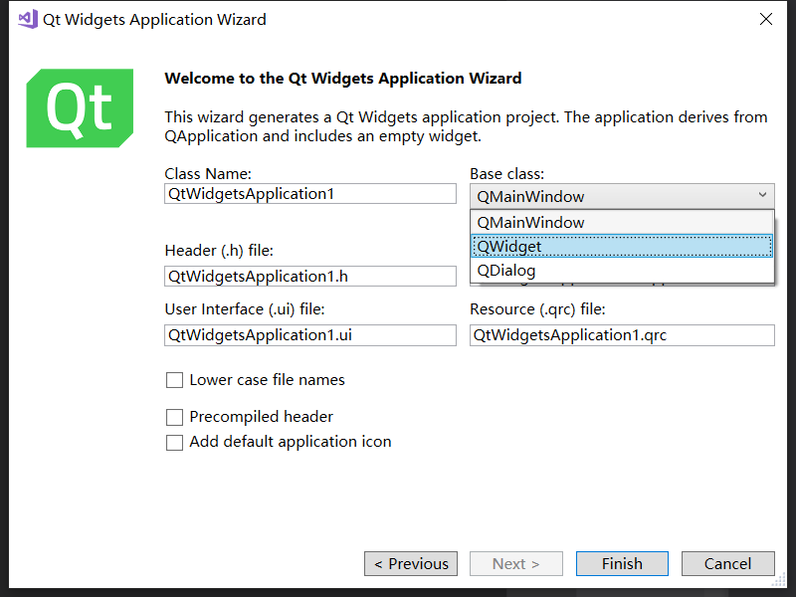Click the Resource (.qrc) file field

[x=623, y=335]
